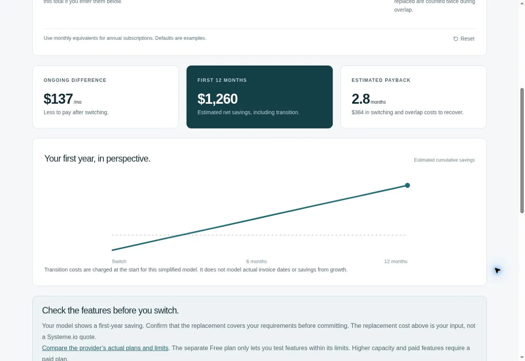
Task: Select the $1,260 first 12 months figure
Action: [x=217, y=99]
